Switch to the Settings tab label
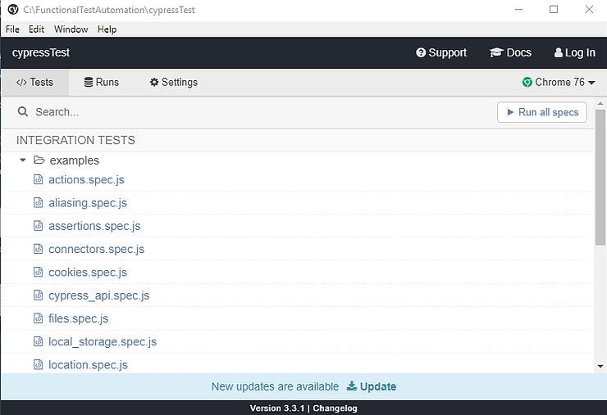This screenshot has height=415, width=607. (x=180, y=83)
